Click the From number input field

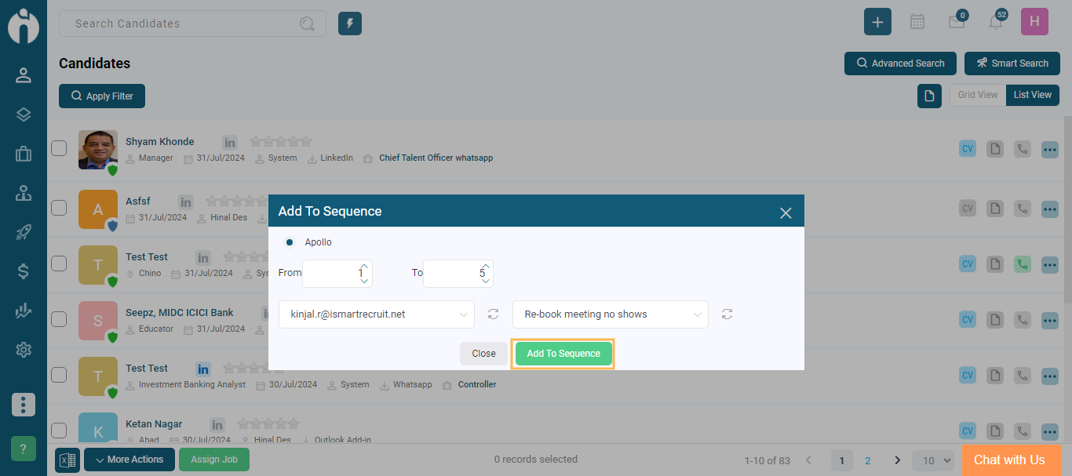click(x=331, y=273)
